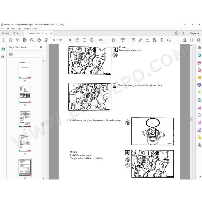Image resolution: width=202 pixels, height=202 pixels.
Task: Print the document with the printer icon
Action: [x=25, y=40]
